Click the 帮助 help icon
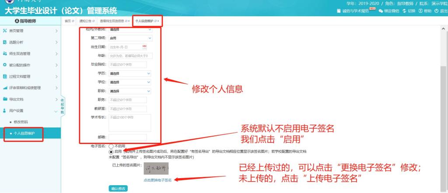 pyautogui.click(x=420, y=11)
